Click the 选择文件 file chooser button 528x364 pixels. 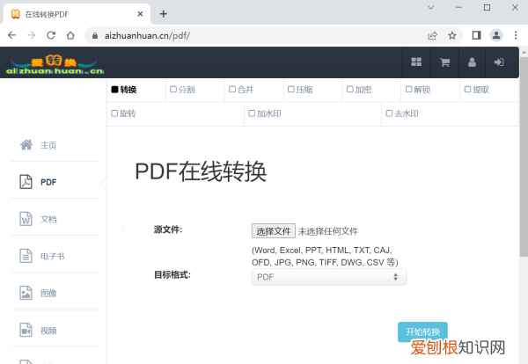pyautogui.click(x=274, y=231)
